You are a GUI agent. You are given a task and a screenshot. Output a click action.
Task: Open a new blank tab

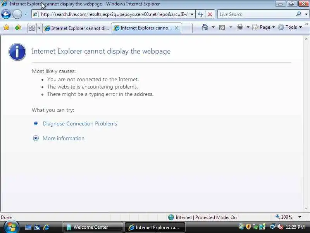pyautogui.click(x=187, y=28)
